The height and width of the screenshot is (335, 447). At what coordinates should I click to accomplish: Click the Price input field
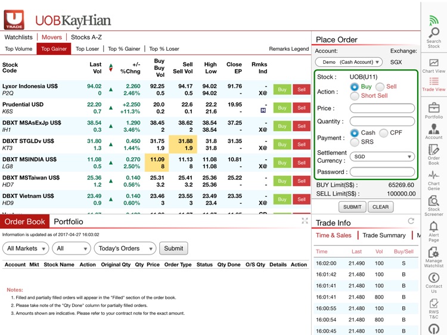click(x=382, y=108)
